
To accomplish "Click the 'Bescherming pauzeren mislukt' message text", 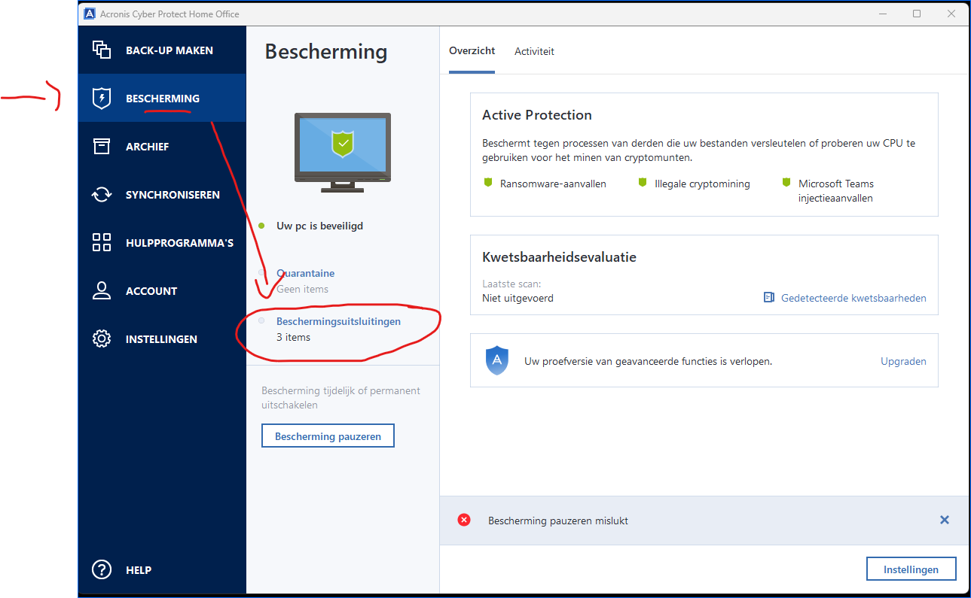I will pyautogui.click(x=558, y=521).
